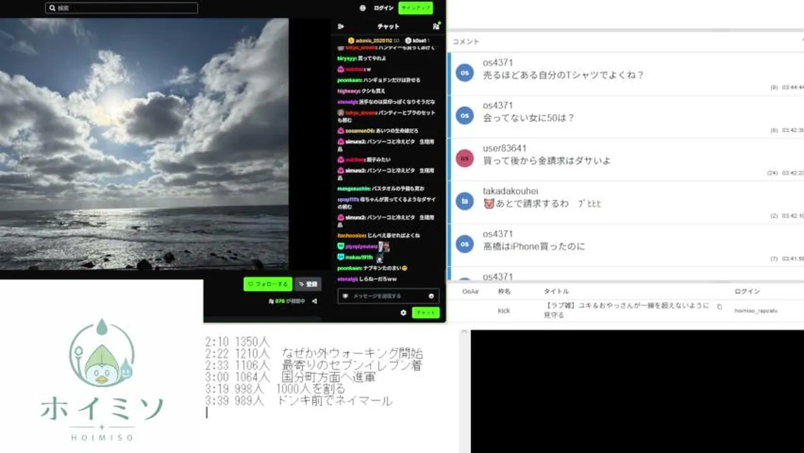Image resolution: width=804 pixels, height=453 pixels.
Task: Click the grey 登録 subscribe button
Action: point(308,284)
